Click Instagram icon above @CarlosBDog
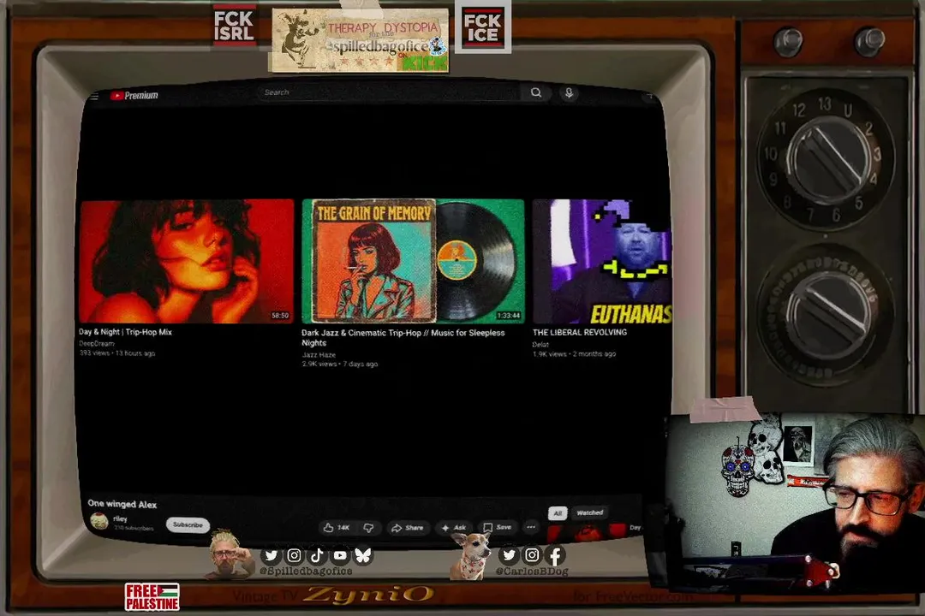Viewport: 925px width, 616px height. [532, 554]
